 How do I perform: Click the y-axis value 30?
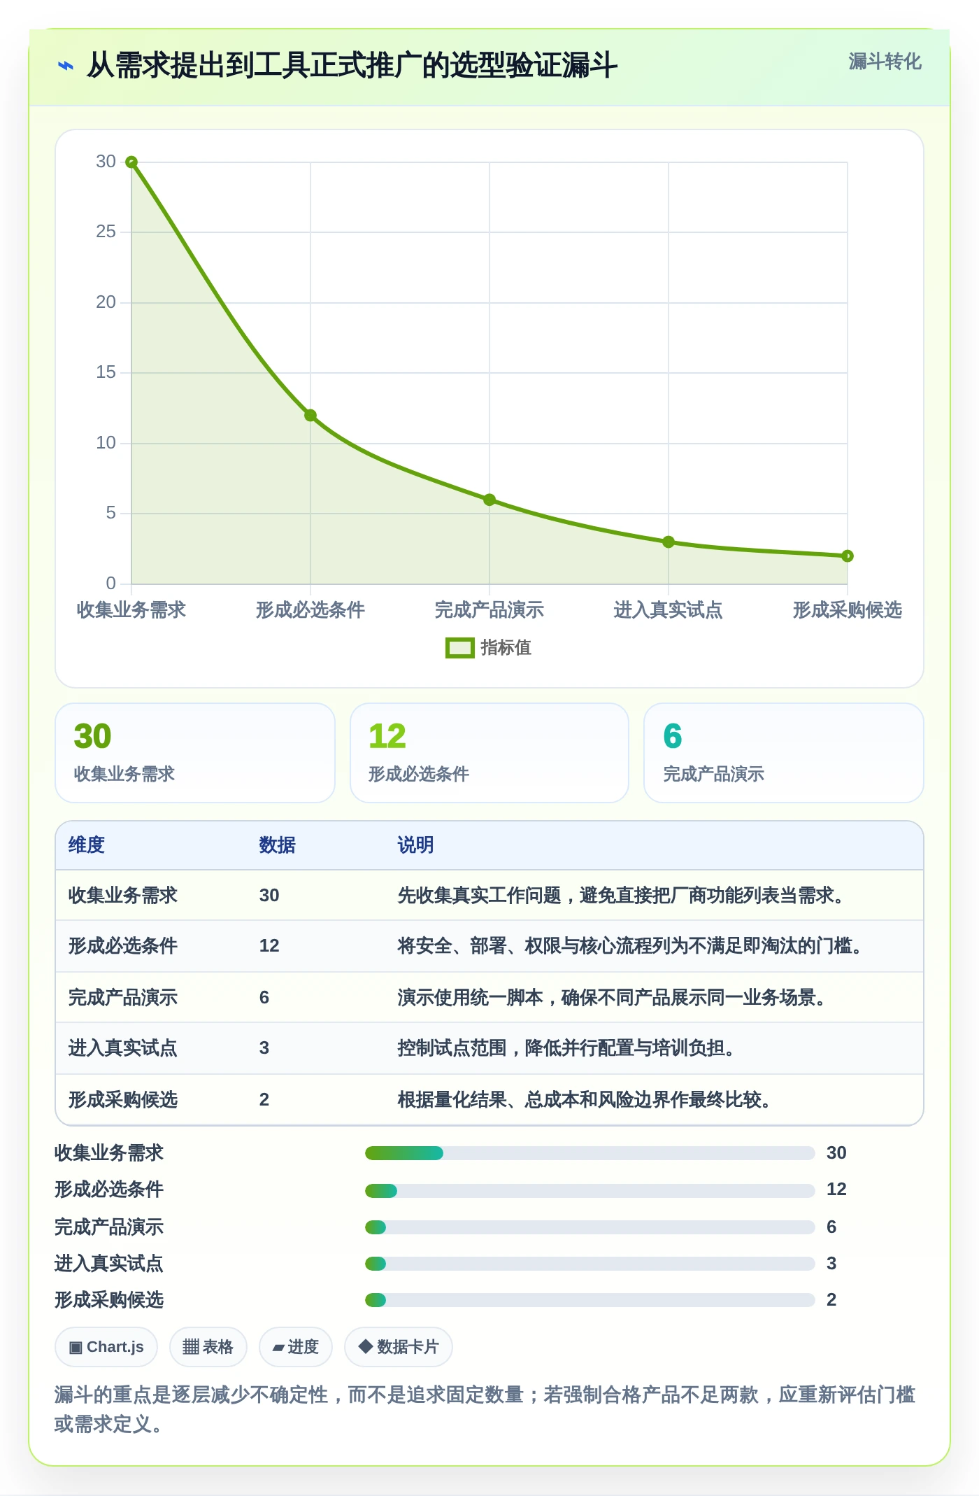click(106, 162)
